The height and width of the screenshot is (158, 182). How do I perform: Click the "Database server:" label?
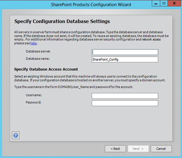(38, 51)
